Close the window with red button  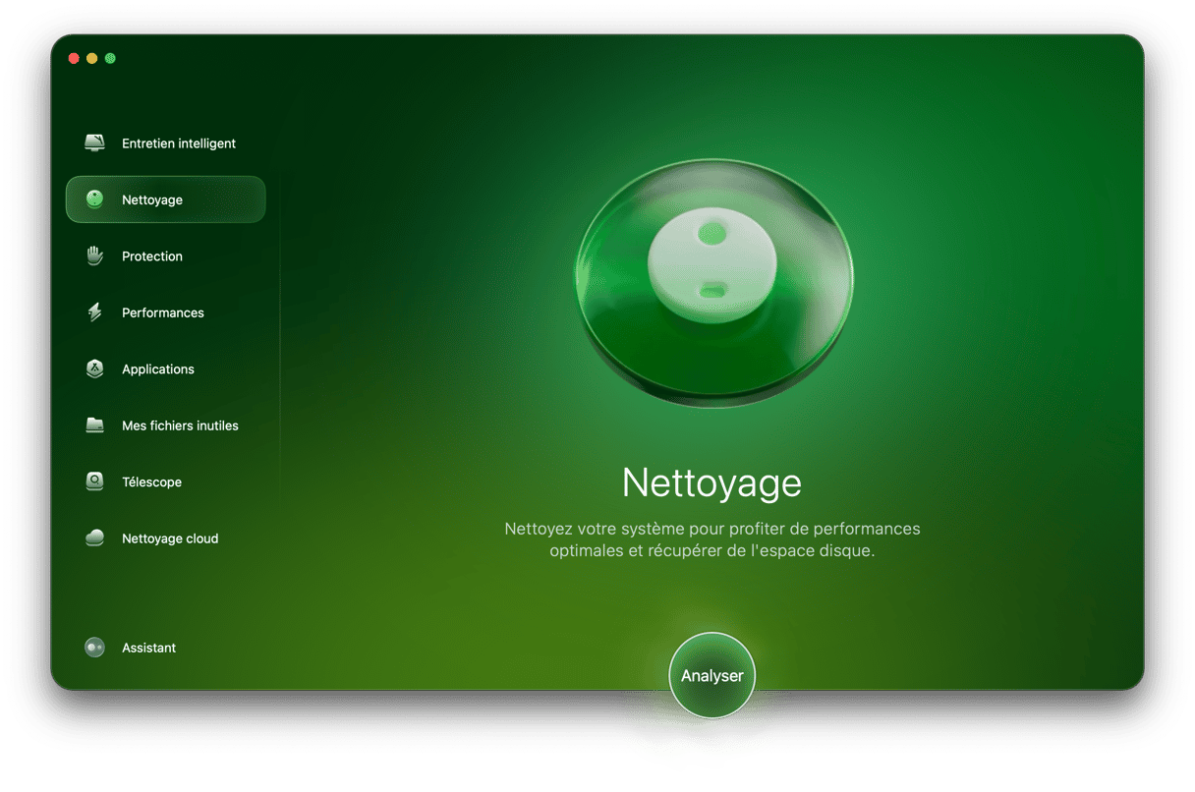[x=74, y=59]
